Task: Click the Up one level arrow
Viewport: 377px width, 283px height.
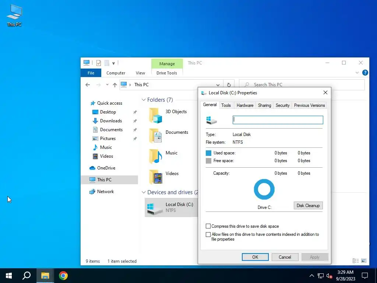Action: pyautogui.click(x=115, y=85)
